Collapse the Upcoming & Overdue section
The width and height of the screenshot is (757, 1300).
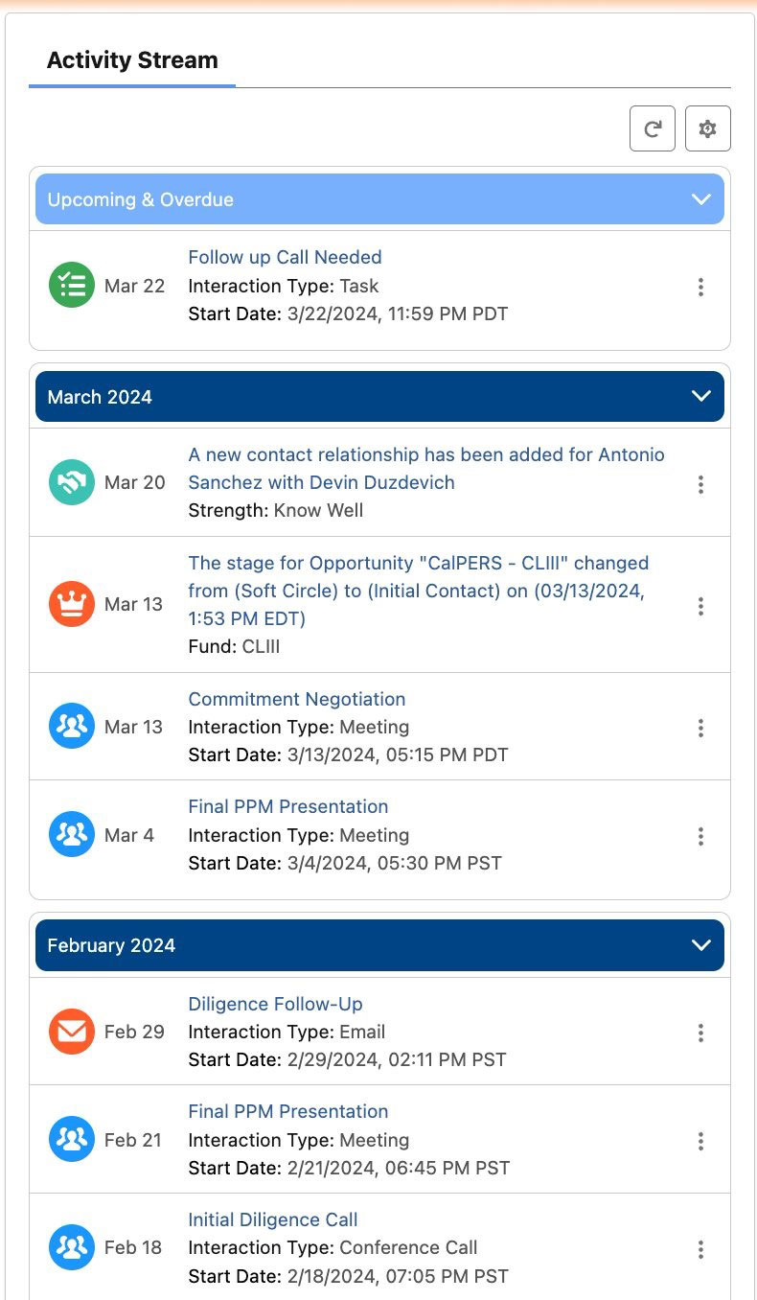point(701,199)
